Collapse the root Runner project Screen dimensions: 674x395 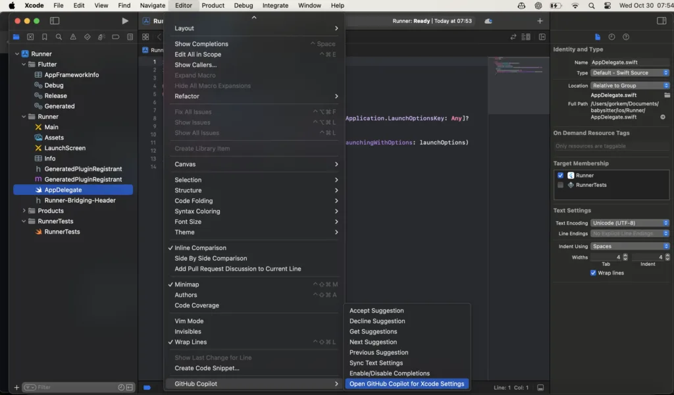(x=17, y=54)
